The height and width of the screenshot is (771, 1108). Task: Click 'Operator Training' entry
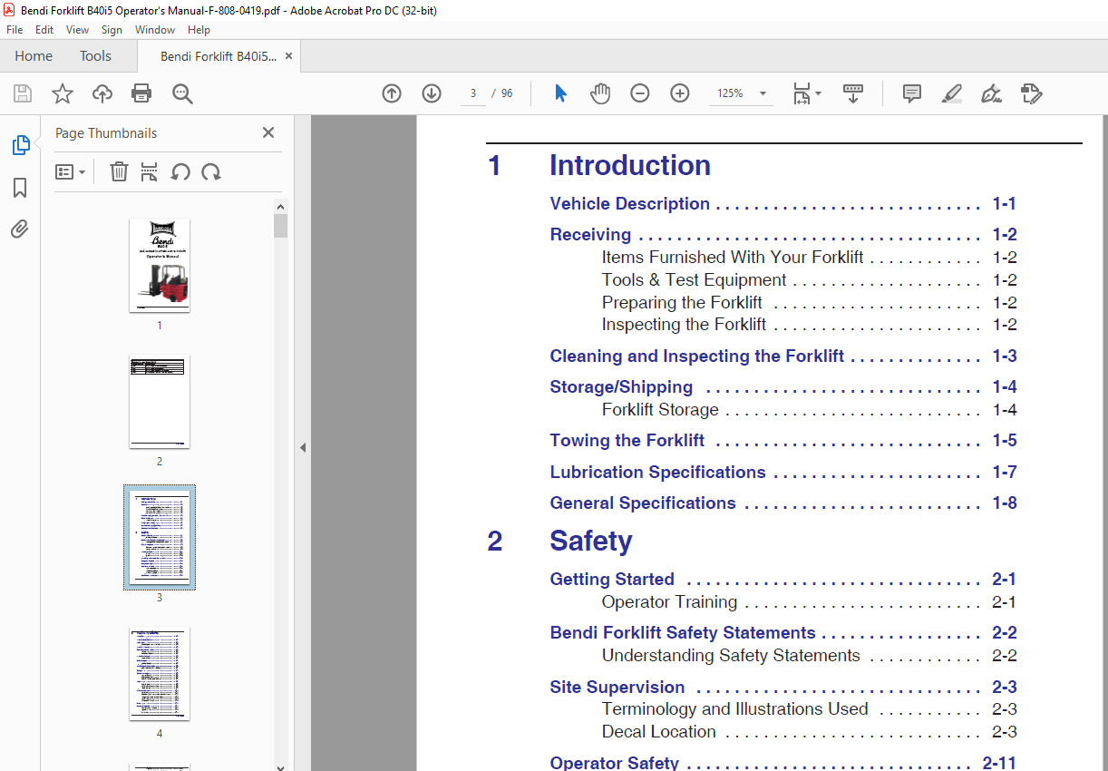point(670,602)
